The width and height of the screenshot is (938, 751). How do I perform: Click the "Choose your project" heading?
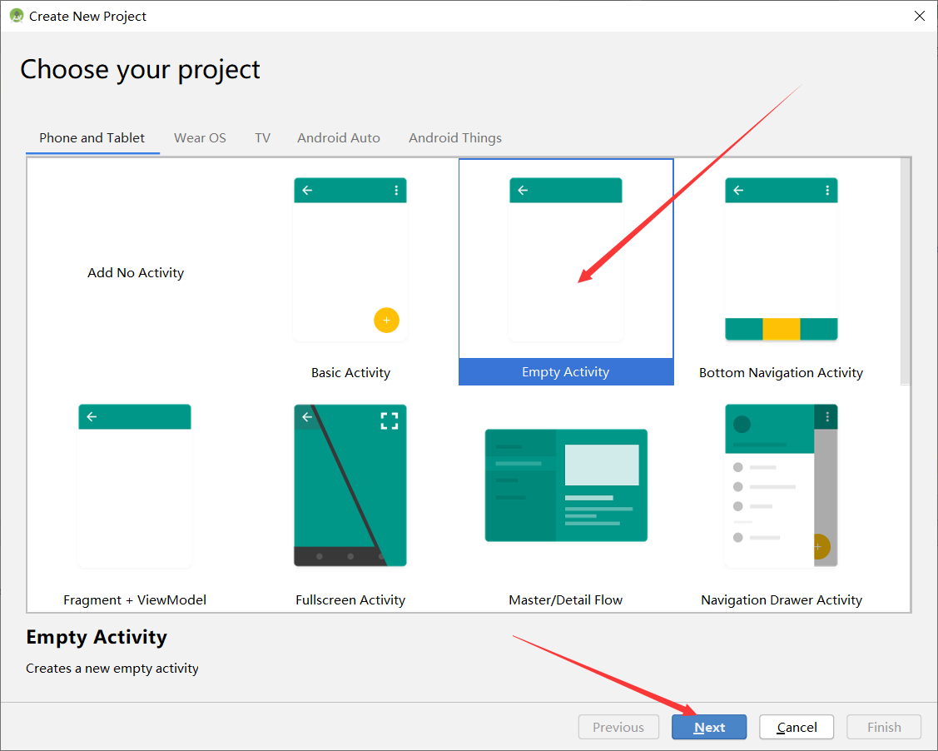140,70
